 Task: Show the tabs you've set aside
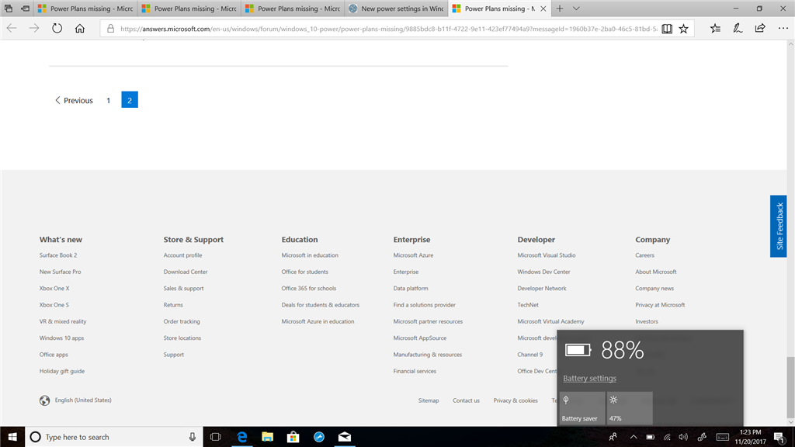[8, 9]
